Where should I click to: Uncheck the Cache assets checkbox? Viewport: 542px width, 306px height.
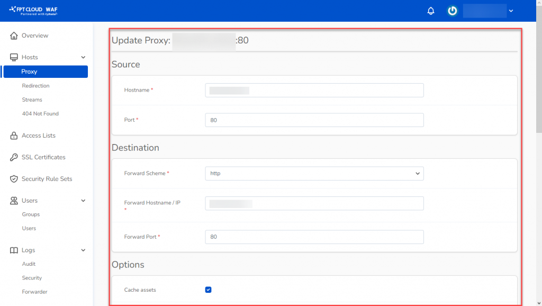208,290
